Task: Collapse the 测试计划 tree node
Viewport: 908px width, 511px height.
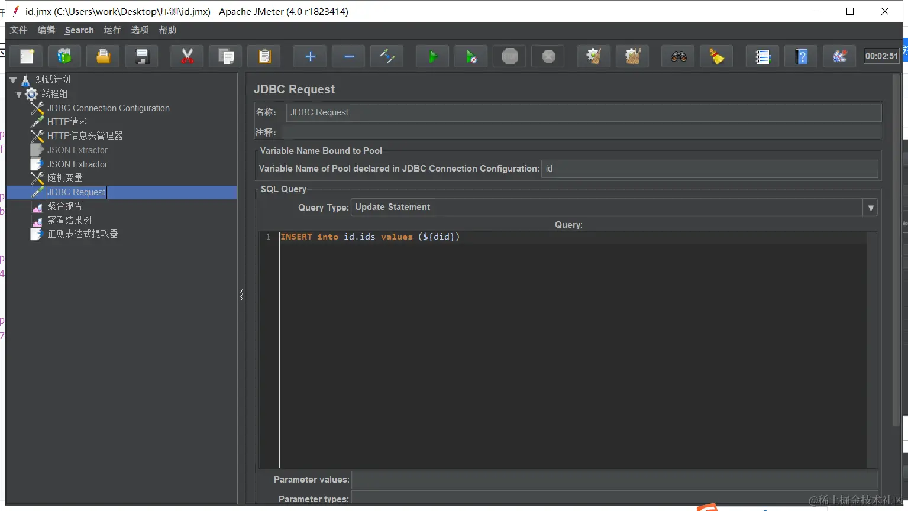Action: [13, 80]
